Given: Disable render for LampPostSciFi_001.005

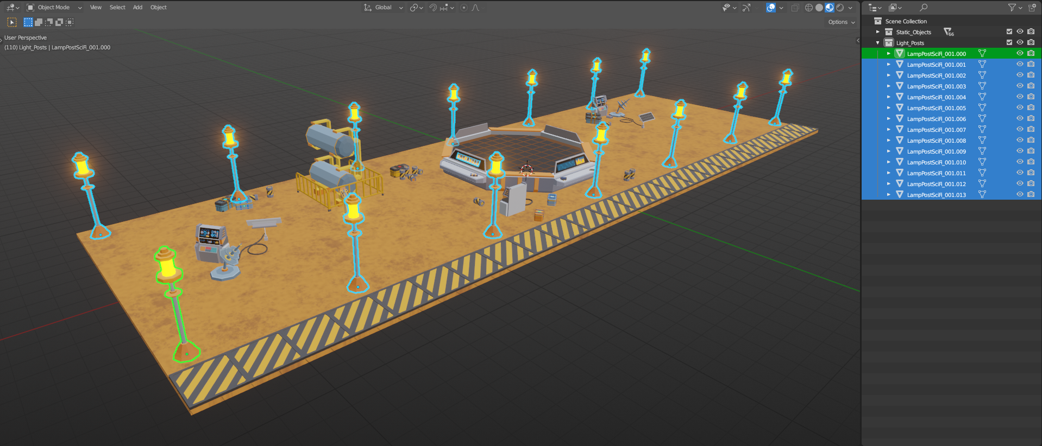Looking at the screenshot, I should [1031, 108].
